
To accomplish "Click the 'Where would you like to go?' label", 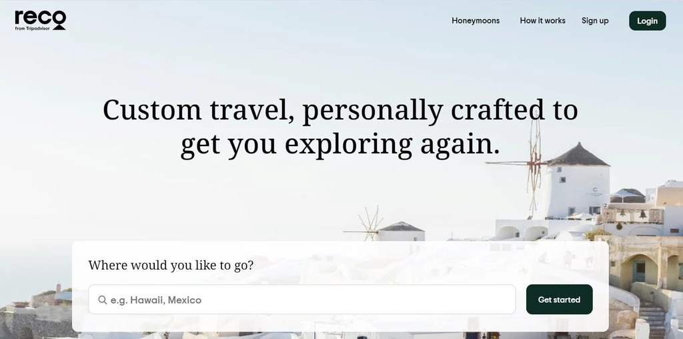I will point(171,265).
